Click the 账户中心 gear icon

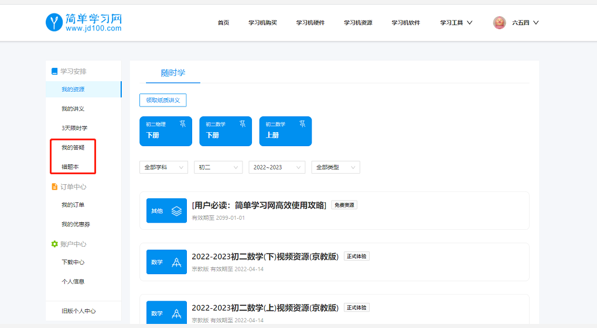click(54, 244)
